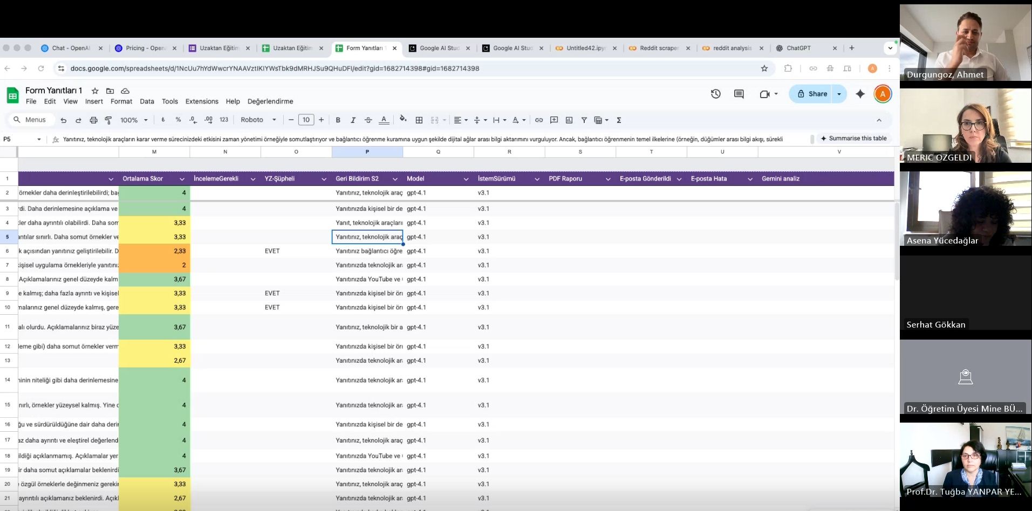Click the Print icon
1032x511 pixels.
click(93, 120)
